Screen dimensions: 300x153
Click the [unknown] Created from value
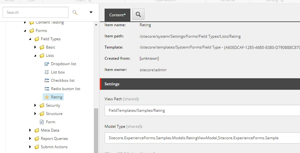coord(149,58)
